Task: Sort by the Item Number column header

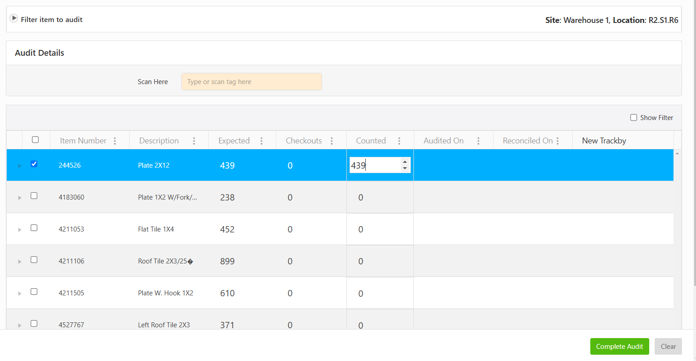Action: coord(83,141)
